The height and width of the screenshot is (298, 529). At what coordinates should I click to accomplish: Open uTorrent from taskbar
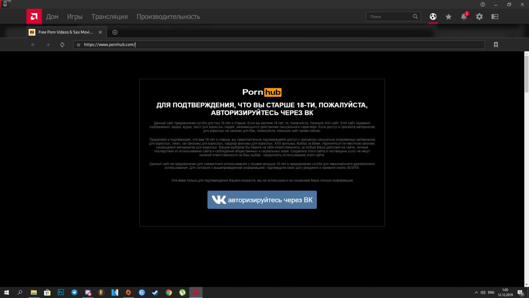182,292
